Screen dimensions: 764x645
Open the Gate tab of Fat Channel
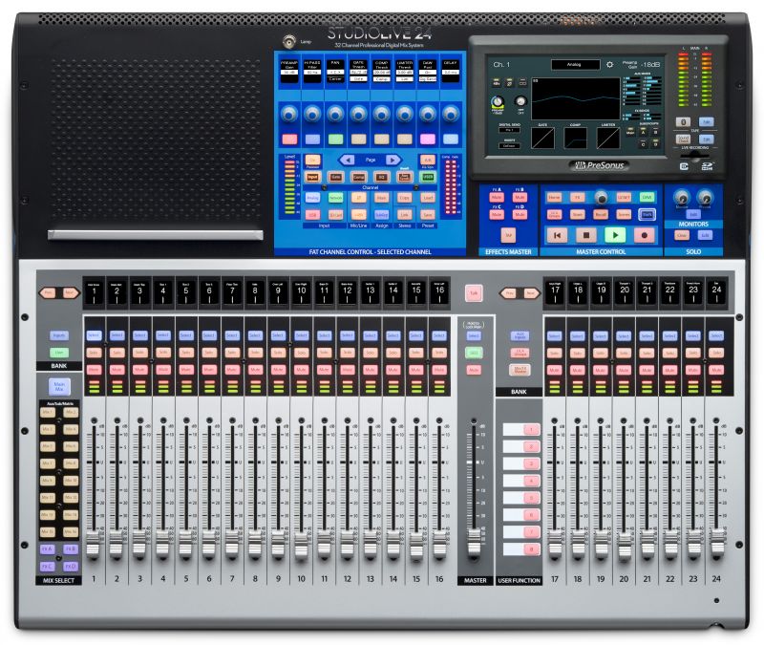(x=336, y=177)
